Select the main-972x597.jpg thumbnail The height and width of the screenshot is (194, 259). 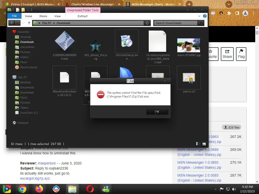189,45
